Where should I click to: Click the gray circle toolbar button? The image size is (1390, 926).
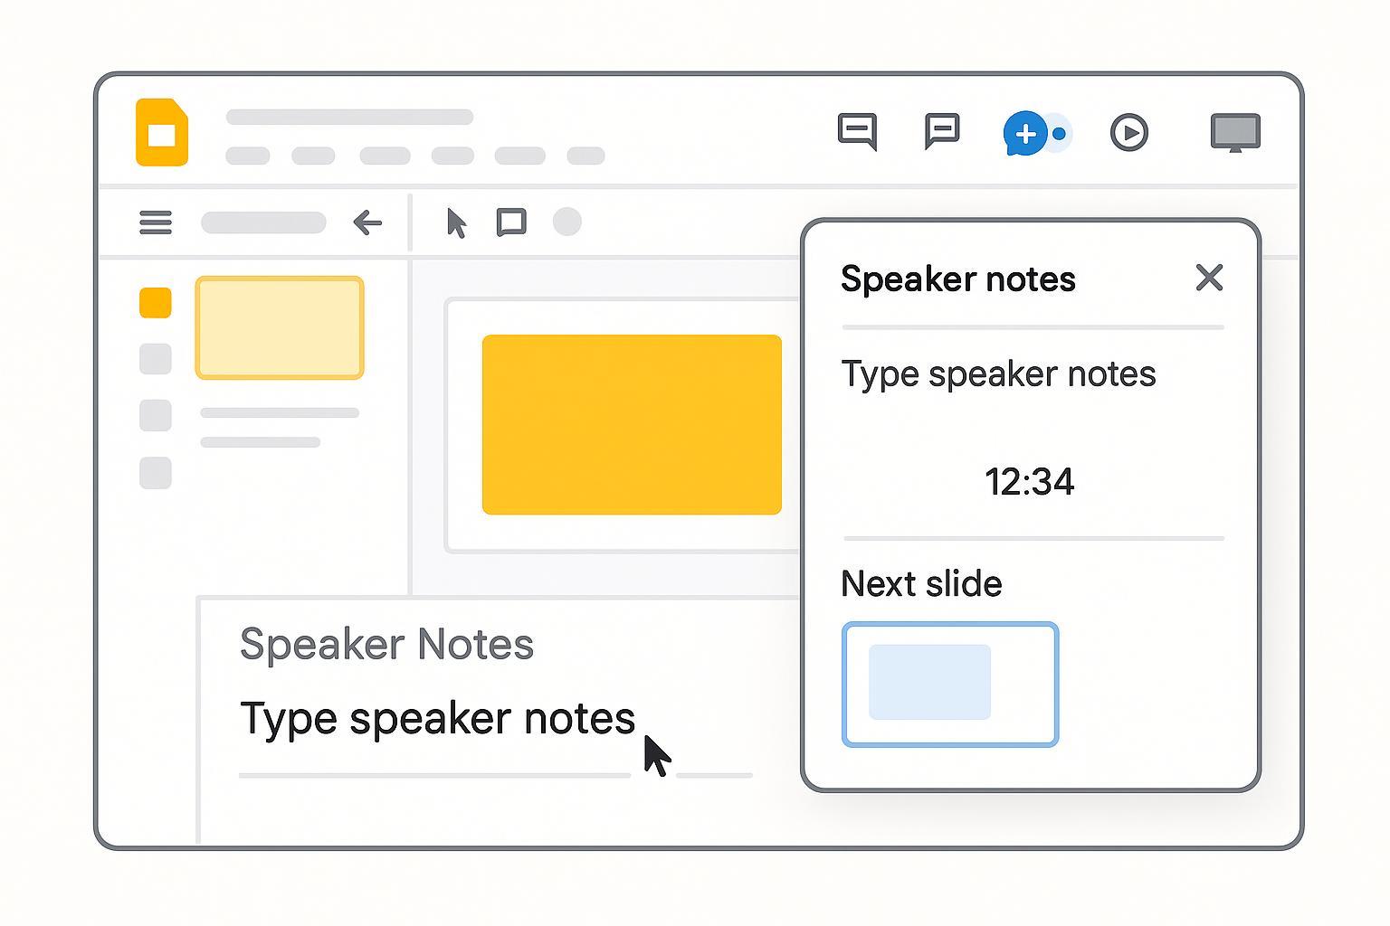(567, 222)
